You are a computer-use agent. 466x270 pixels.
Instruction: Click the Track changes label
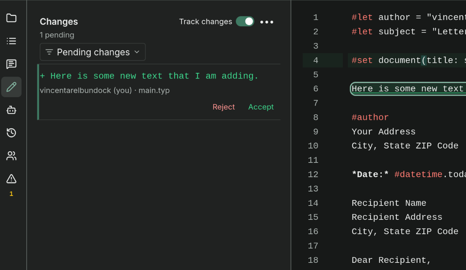[205, 22]
